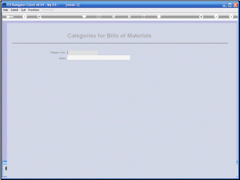Click the toolbar icon left of the checkmark
Image resolution: width=240 pixels, height=180 pixels.
(x=201, y=16)
